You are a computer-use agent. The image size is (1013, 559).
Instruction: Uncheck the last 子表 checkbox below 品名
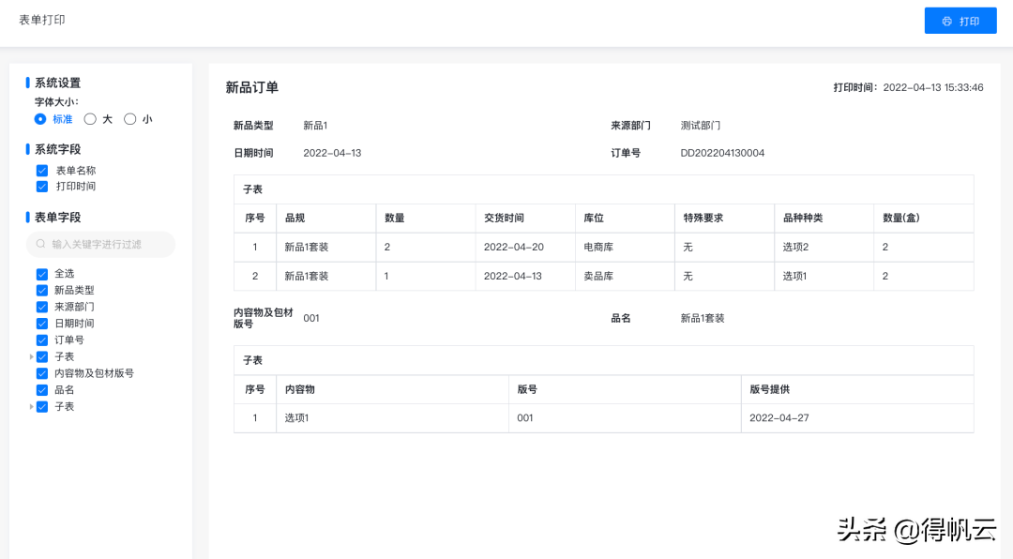coord(42,407)
